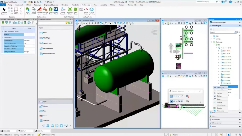This screenshot has height=136, width=242.
Task: Open the Project Portal
Action: click(x=56, y=11)
